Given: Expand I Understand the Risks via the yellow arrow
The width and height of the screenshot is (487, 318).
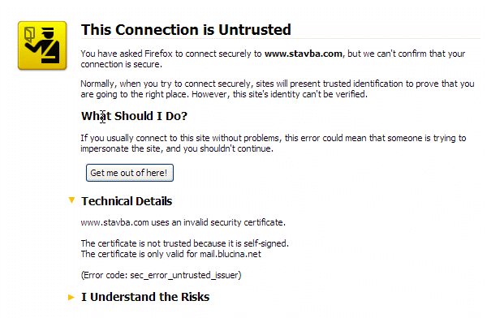Looking at the screenshot, I should 71,297.
